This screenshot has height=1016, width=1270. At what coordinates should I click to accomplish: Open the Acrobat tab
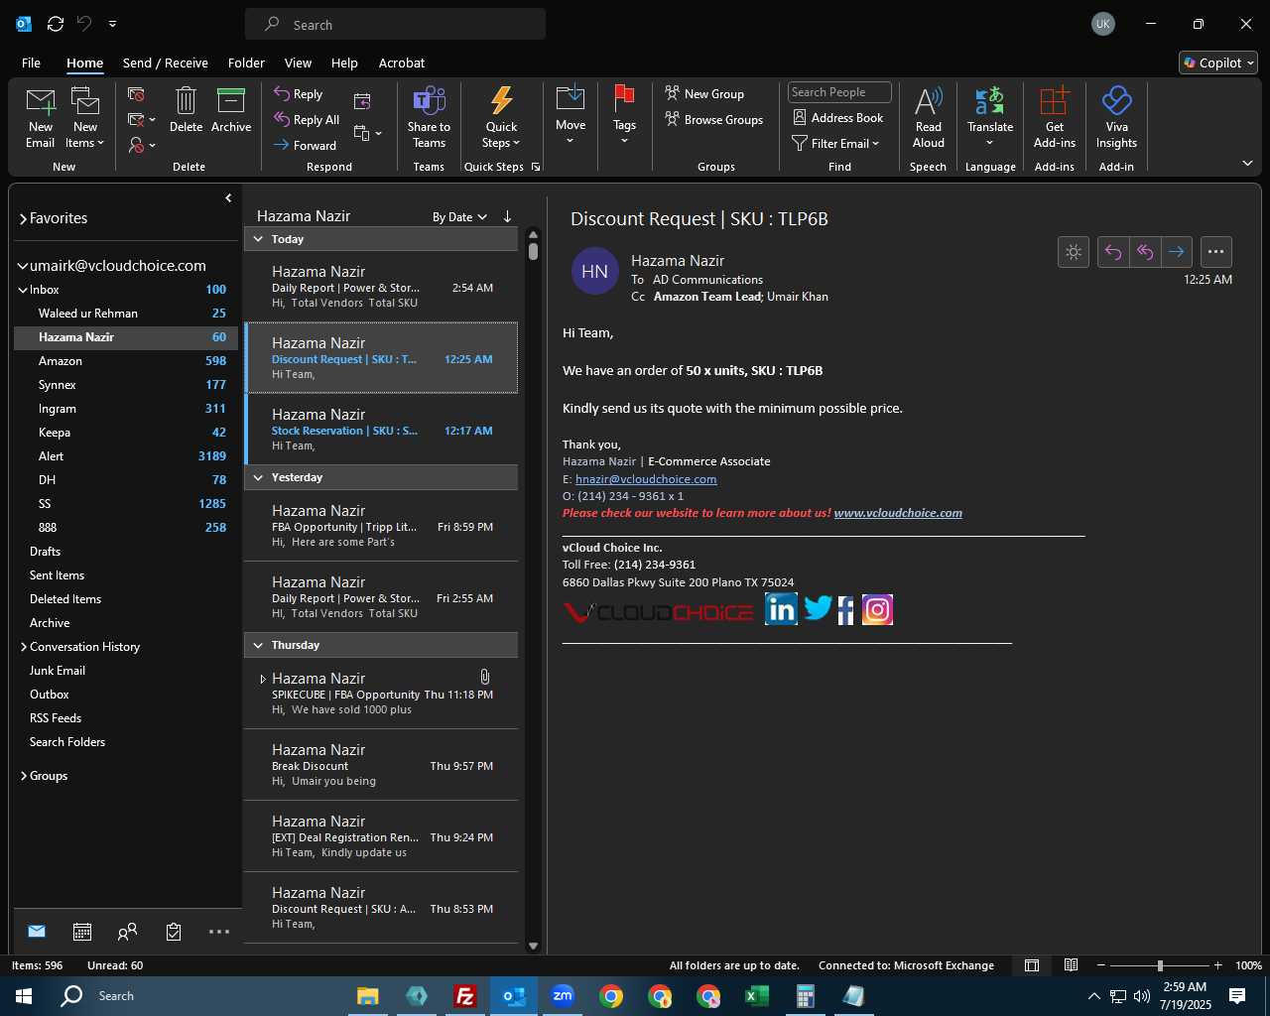click(x=402, y=63)
